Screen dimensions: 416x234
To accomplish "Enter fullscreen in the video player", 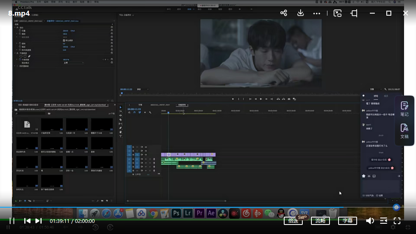I will tap(397, 221).
